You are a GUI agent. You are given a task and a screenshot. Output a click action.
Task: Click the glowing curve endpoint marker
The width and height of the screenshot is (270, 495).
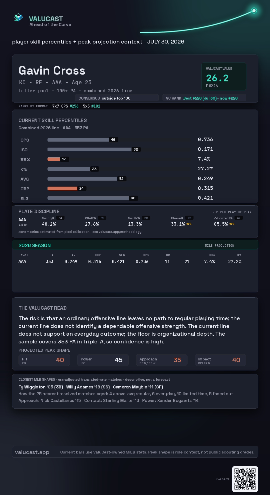254,11
